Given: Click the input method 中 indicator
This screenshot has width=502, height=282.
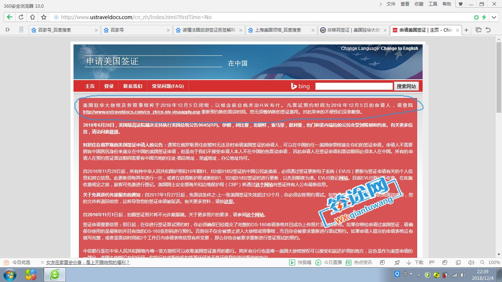Looking at the screenshot, I should (x=405, y=274).
